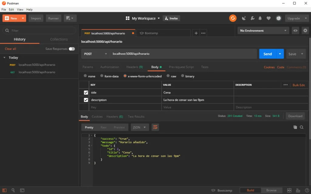Open the notifications bell icon
Viewport: 311px width, 194px height.
[x=260, y=18]
